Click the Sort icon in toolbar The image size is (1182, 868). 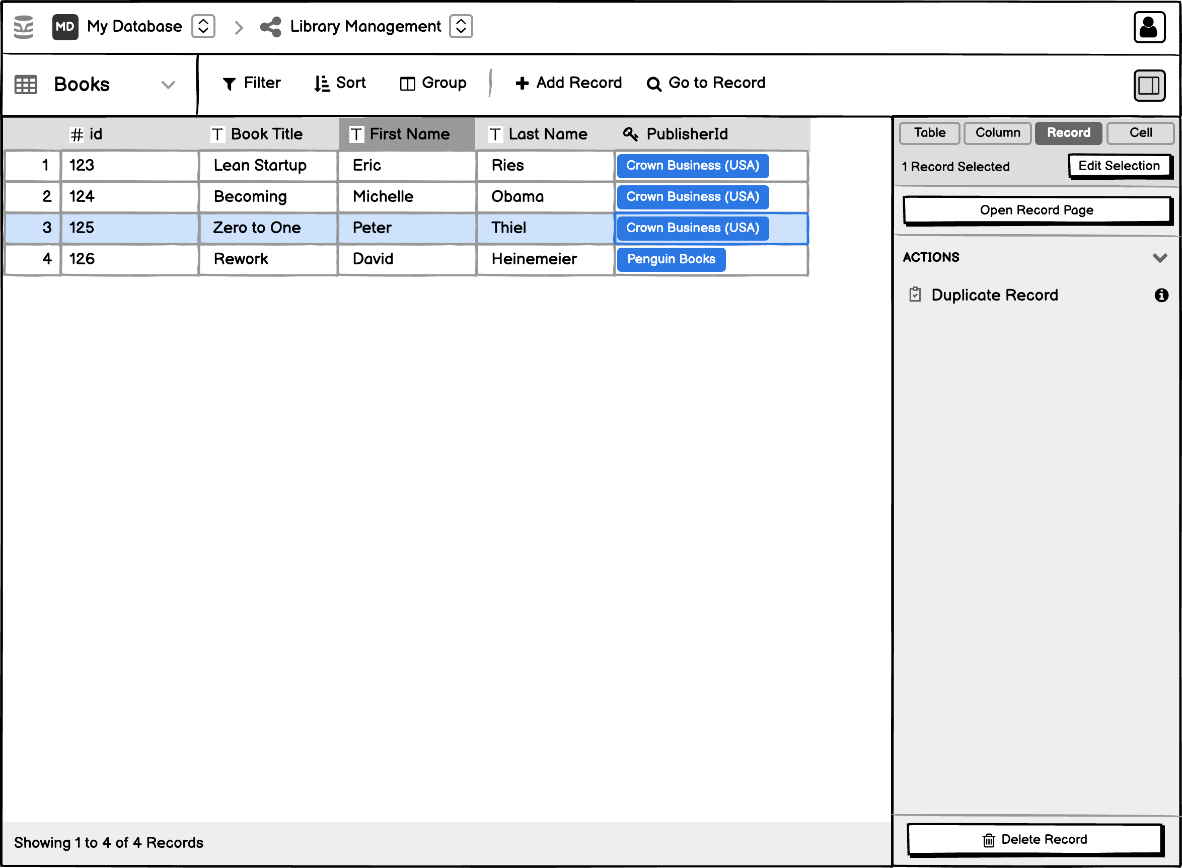click(x=322, y=84)
